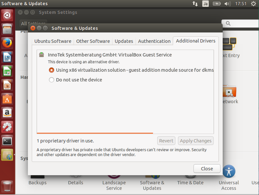The width and height of the screenshot is (259, 195).
Task: Open LibreOffice Writer from the launcher
Action: click(7, 57)
